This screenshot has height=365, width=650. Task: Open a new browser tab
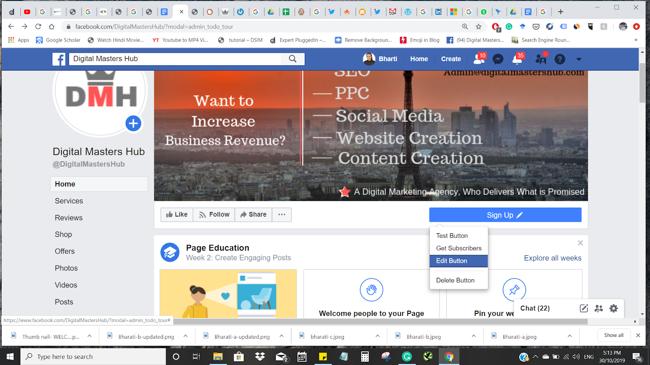pyautogui.click(x=561, y=12)
